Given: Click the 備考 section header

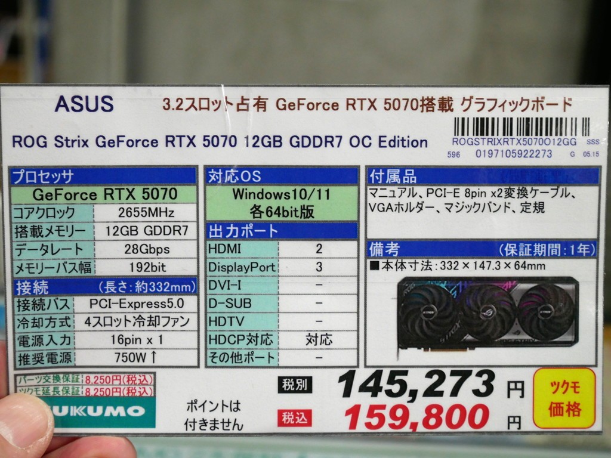Looking at the screenshot, I should tap(482, 249).
